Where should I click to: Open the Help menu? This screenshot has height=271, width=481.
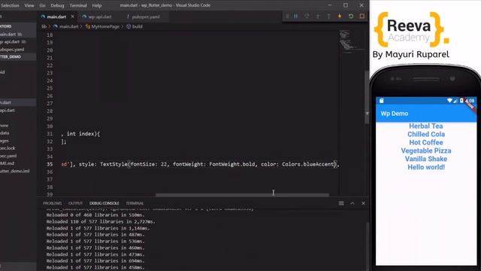pyautogui.click(x=97, y=5)
